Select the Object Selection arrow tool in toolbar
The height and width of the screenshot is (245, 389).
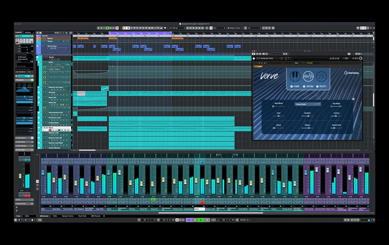tap(125, 28)
